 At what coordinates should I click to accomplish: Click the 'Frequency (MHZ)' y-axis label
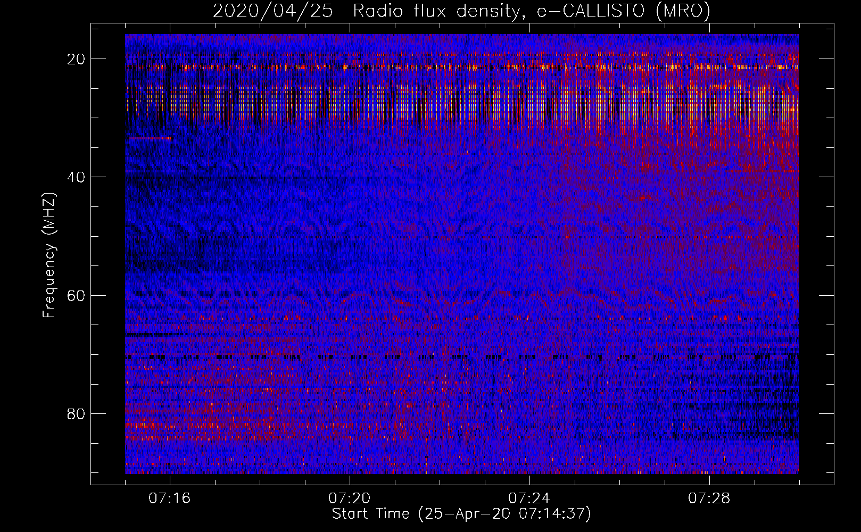tap(49, 255)
